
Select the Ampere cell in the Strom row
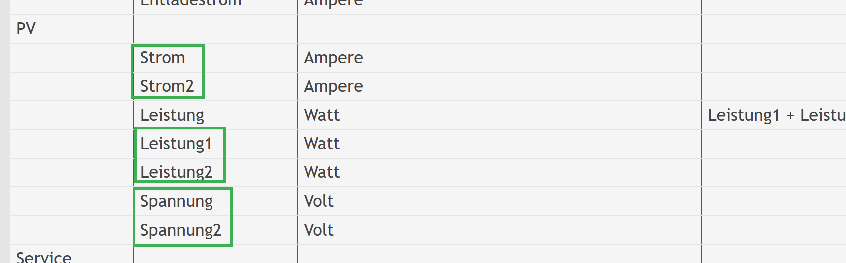click(x=334, y=58)
